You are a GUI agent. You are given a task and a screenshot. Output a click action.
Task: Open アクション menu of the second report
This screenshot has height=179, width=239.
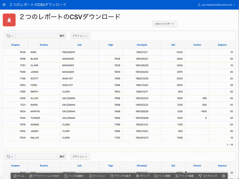coord(80,157)
